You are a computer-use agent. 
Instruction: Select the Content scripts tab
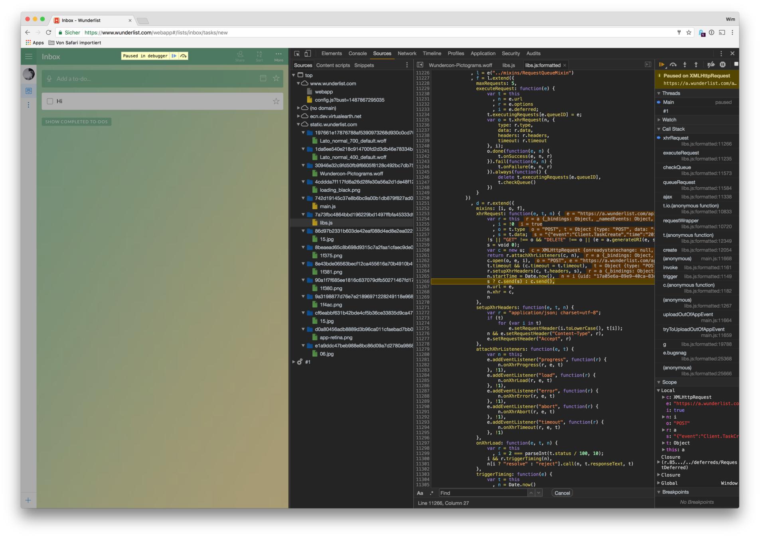click(333, 65)
